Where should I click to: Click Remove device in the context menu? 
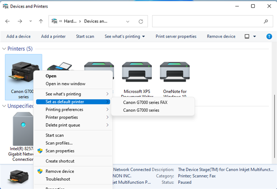(x=59, y=171)
